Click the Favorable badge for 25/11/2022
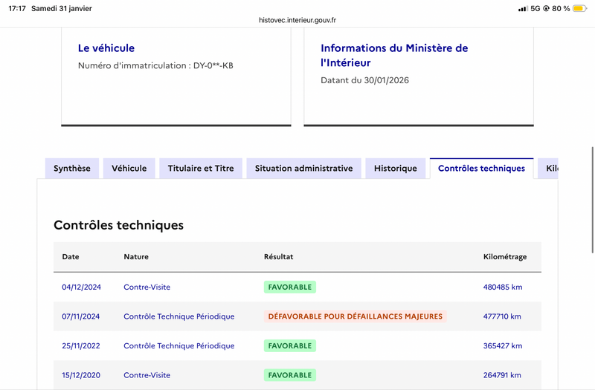The image size is (595, 390). pos(290,346)
